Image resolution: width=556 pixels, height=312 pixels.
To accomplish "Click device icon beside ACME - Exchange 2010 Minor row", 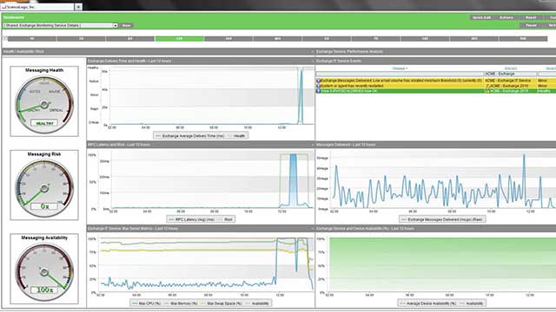I will pyautogui.click(x=487, y=86).
